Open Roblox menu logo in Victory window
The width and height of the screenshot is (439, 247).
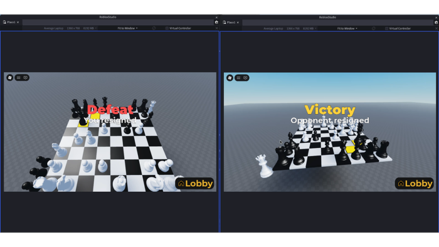click(230, 78)
